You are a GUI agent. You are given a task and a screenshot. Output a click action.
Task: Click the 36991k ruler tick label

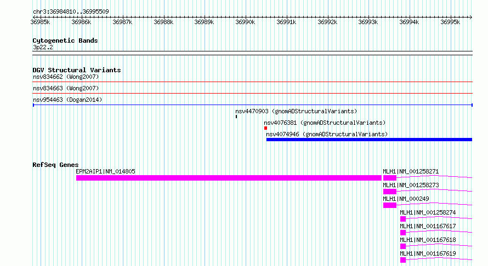[x=286, y=22]
